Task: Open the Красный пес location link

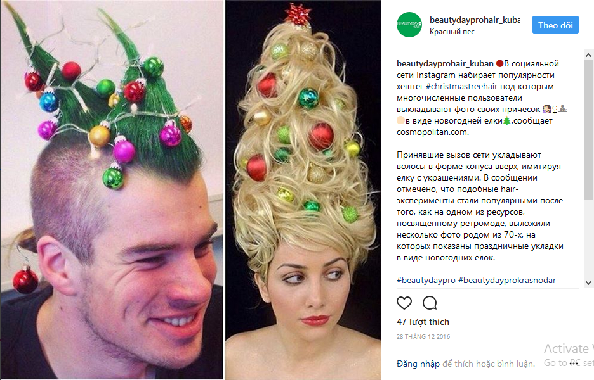Action: [x=452, y=32]
